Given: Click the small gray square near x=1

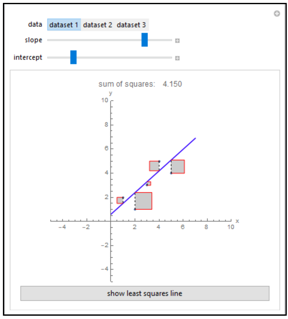Looking at the screenshot, I should point(120,200).
